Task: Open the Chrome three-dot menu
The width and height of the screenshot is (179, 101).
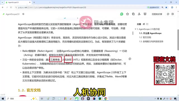Action: click(x=176, y=7)
